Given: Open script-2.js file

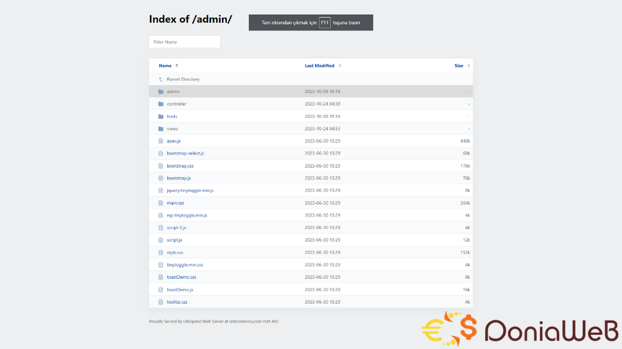Looking at the screenshot, I should click(x=176, y=228).
